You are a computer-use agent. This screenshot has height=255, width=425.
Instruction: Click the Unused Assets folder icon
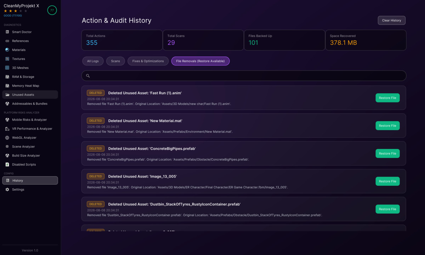coord(7,95)
